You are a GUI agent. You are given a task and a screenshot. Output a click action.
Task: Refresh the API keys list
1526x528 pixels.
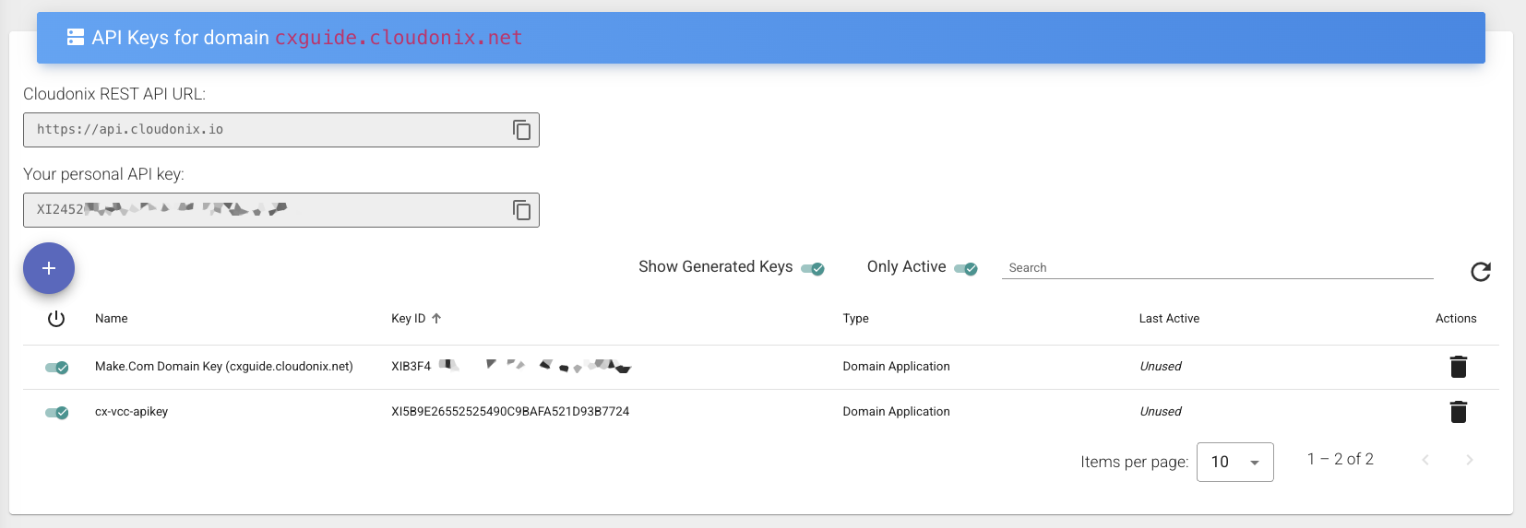click(x=1480, y=272)
